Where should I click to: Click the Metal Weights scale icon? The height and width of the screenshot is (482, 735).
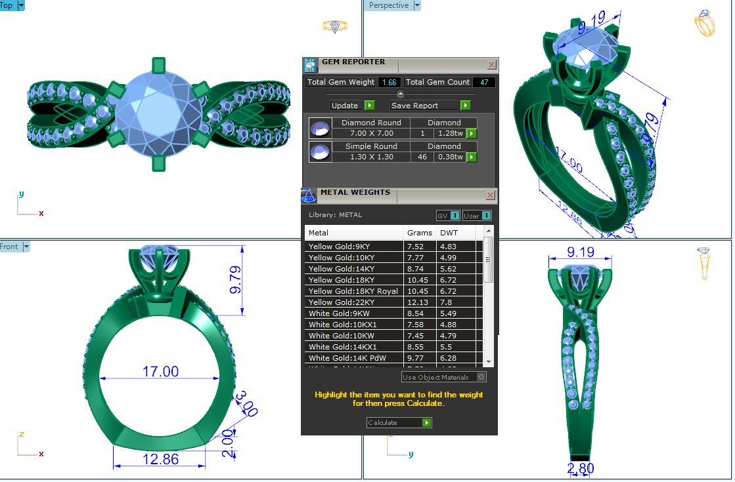[x=309, y=195]
